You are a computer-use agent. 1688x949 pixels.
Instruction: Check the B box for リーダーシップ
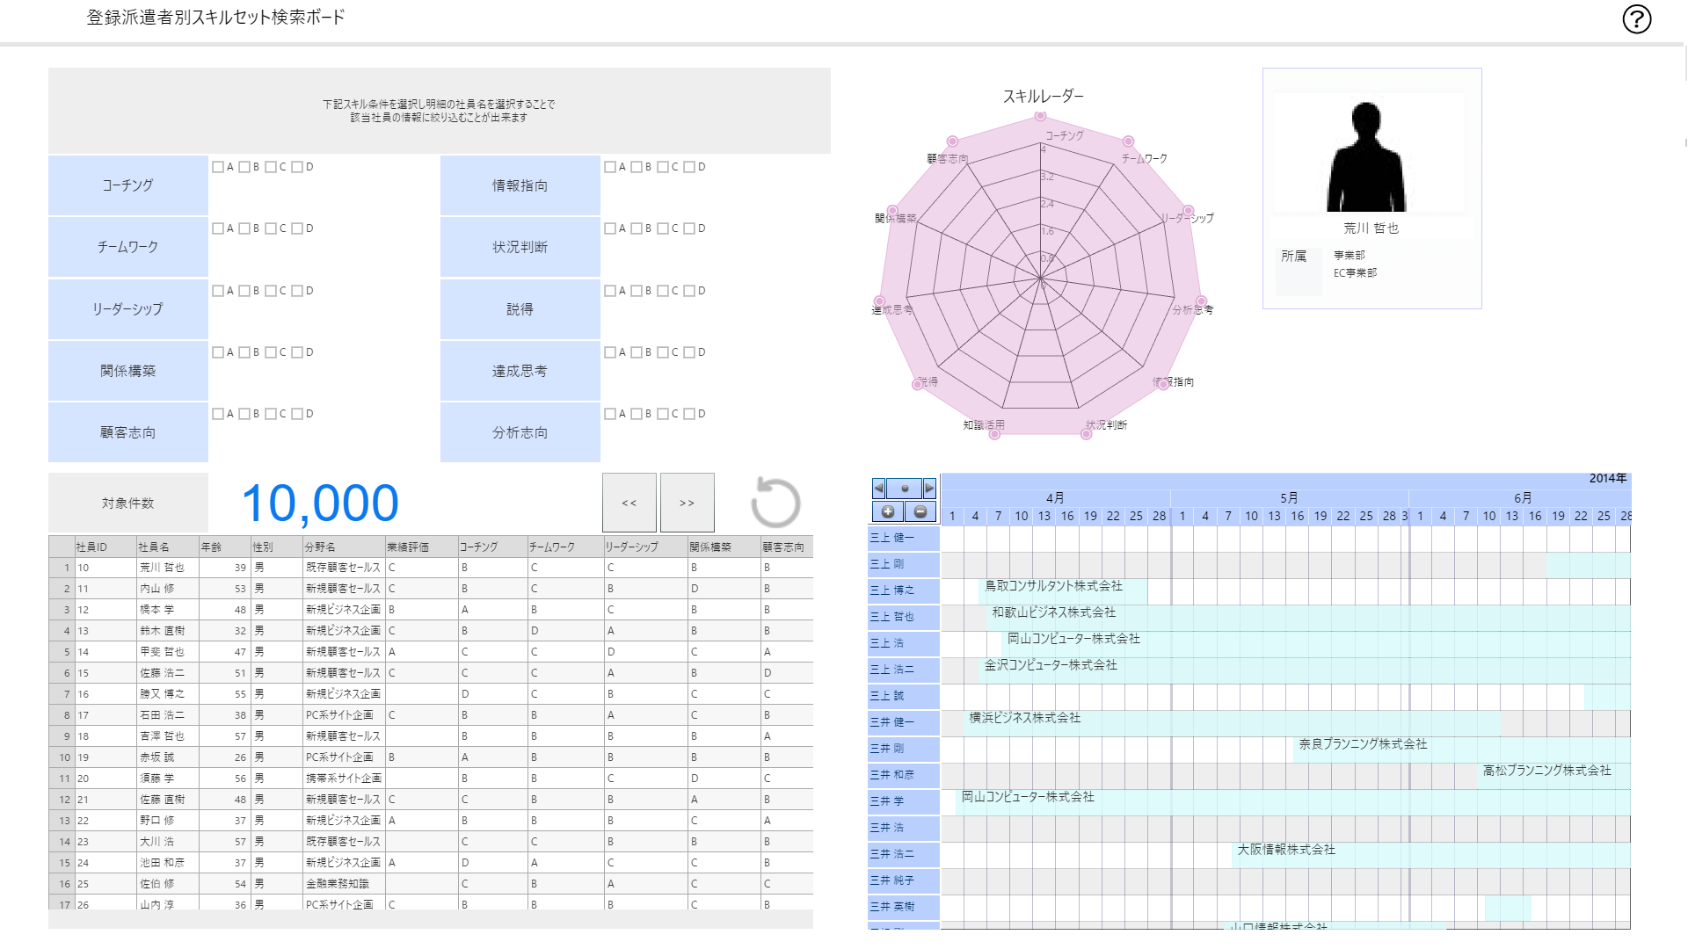point(244,291)
